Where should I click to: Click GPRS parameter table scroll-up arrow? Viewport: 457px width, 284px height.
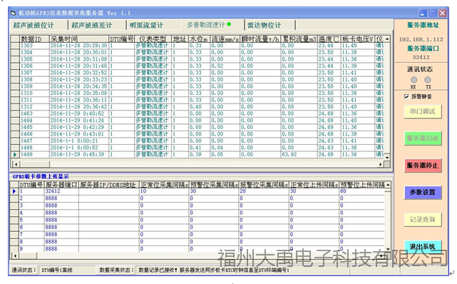point(388,185)
